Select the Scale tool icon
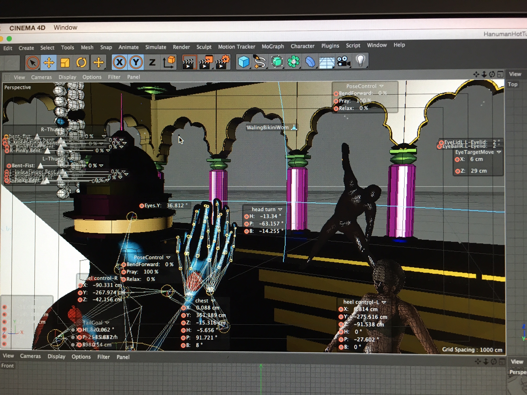Viewport: 527px width, 395px height. click(x=65, y=63)
